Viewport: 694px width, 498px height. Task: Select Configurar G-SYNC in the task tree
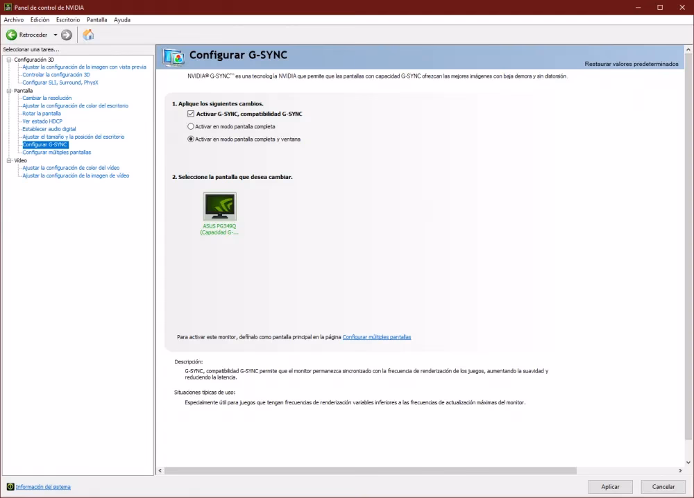click(45, 145)
